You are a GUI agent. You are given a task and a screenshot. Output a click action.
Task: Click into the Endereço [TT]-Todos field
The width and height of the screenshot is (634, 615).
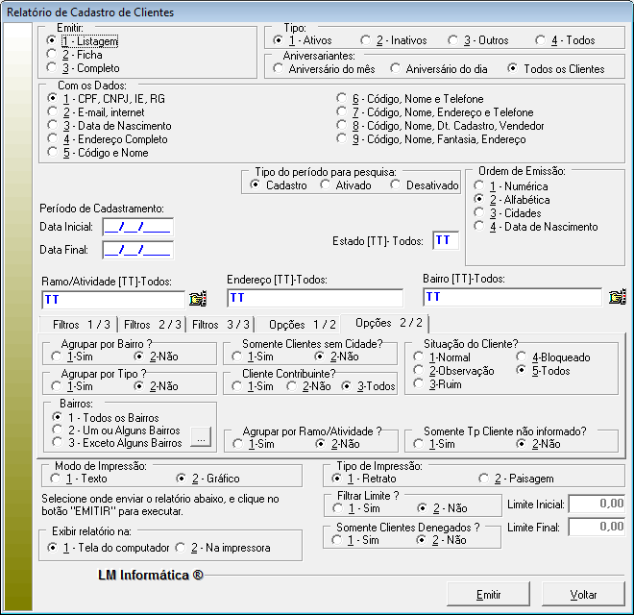click(x=314, y=298)
